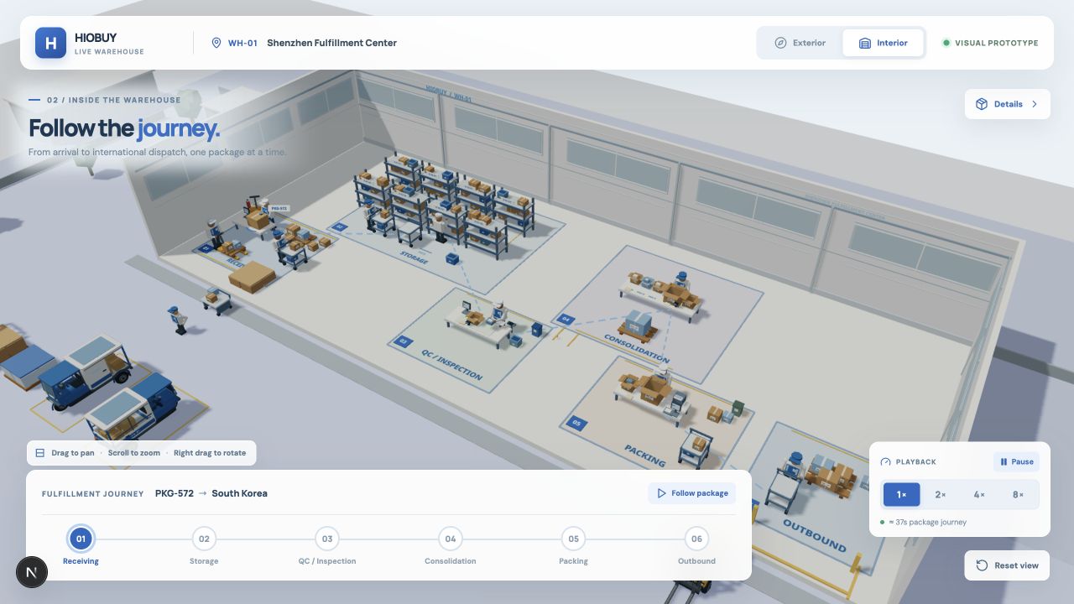Switch to the Exterior view tab
Screen dimensions: 1074x604
(x=800, y=43)
